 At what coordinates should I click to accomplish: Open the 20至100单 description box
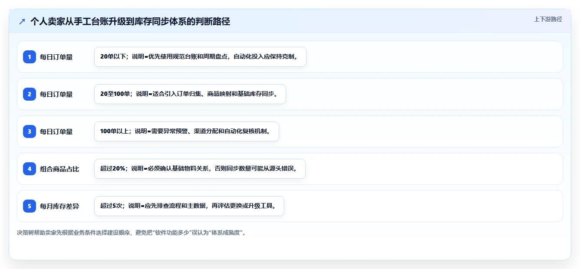190,94
